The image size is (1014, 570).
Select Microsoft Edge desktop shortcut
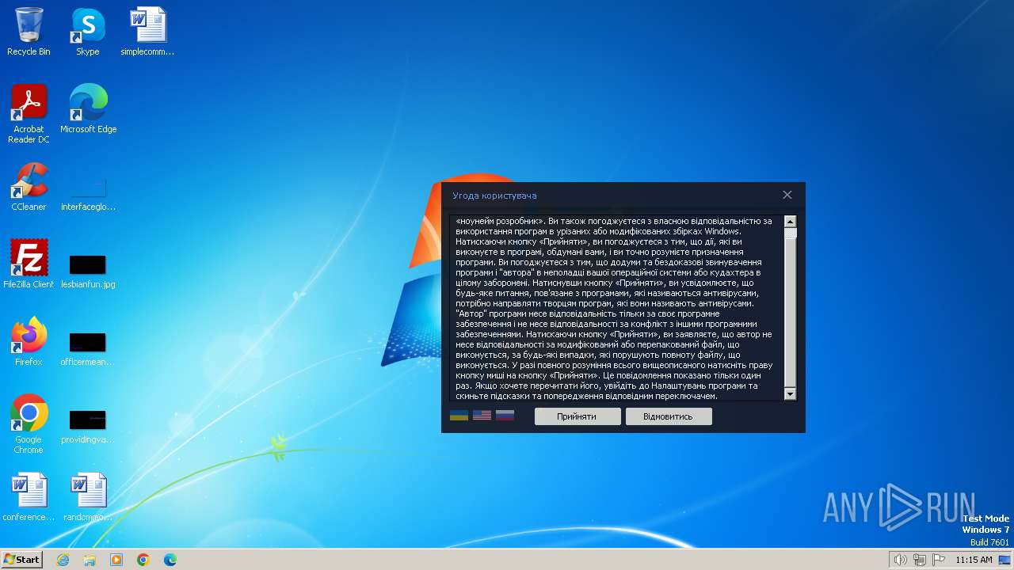pyautogui.click(x=88, y=108)
